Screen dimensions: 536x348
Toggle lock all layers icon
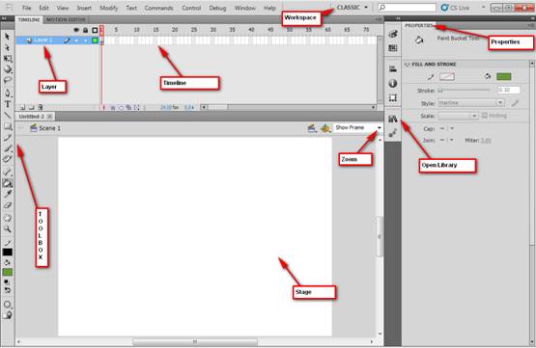pos(85,30)
